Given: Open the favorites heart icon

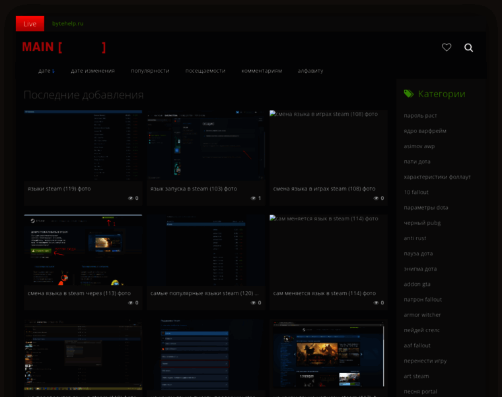Looking at the screenshot, I should [x=447, y=47].
